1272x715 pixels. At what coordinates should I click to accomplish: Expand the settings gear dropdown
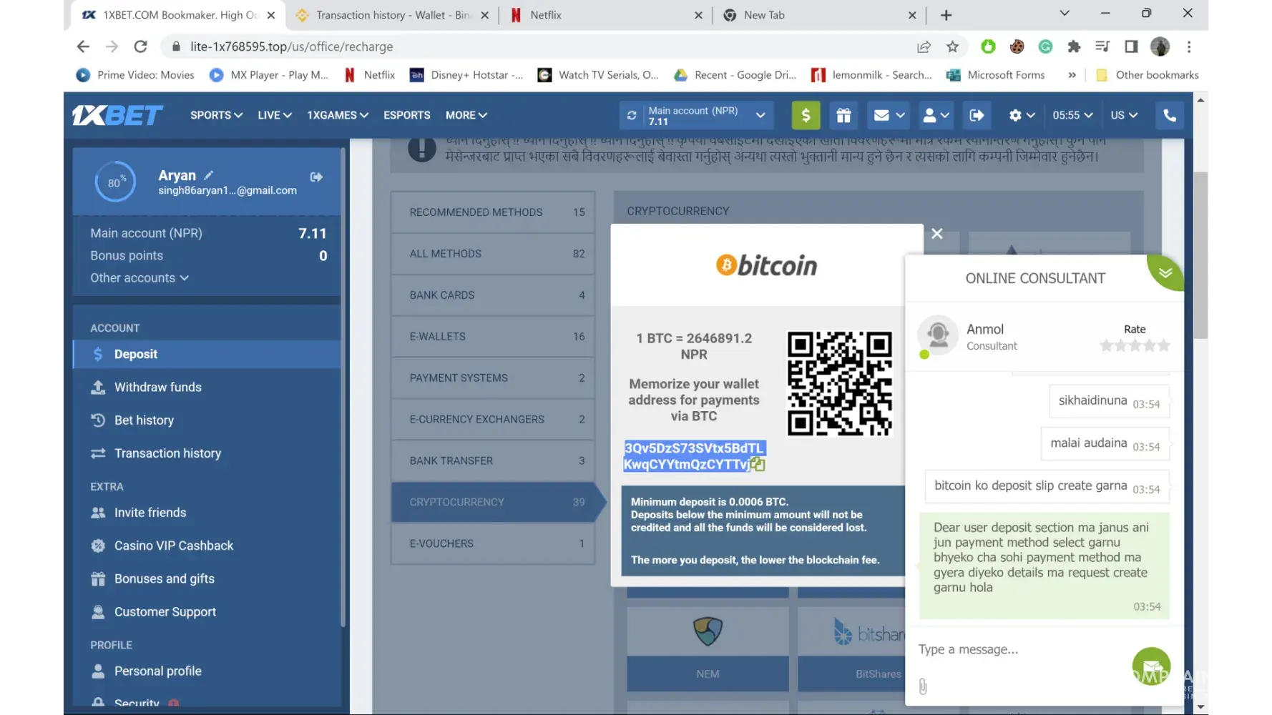coord(1022,115)
